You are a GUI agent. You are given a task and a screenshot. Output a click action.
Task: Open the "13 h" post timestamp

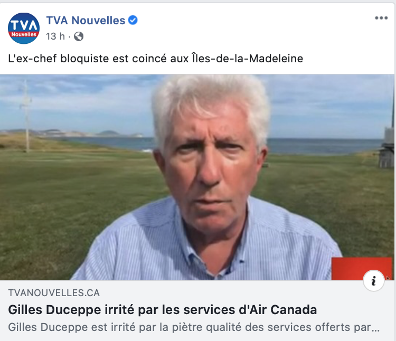coord(55,36)
